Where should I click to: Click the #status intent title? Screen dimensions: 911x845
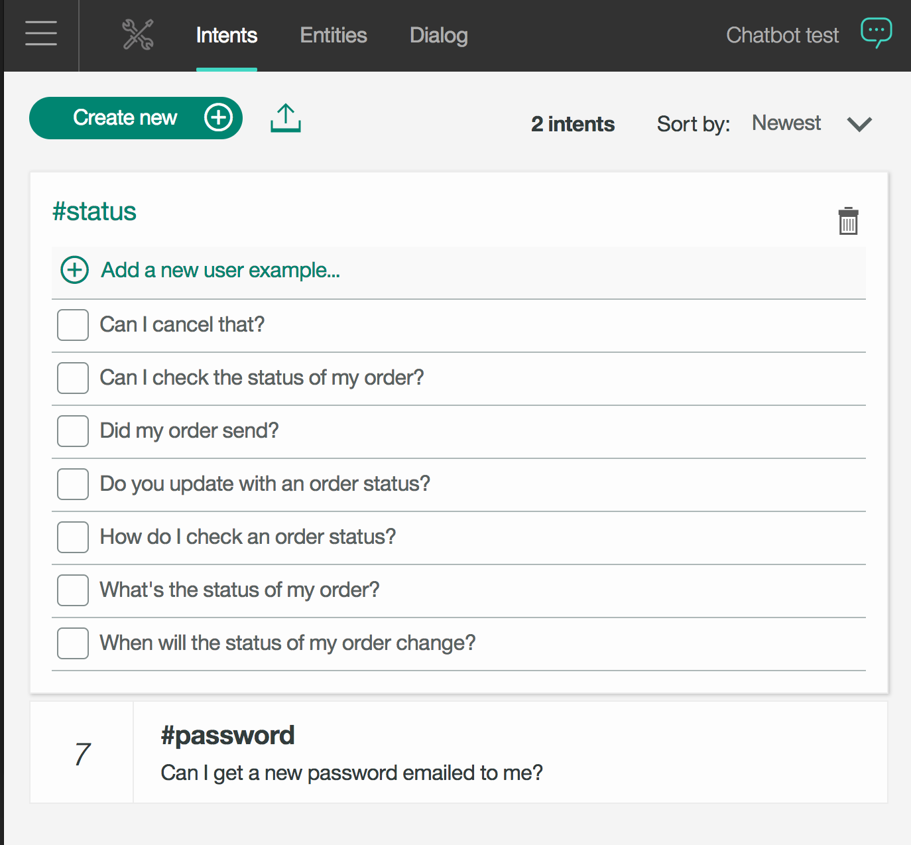[x=94, y=212]
